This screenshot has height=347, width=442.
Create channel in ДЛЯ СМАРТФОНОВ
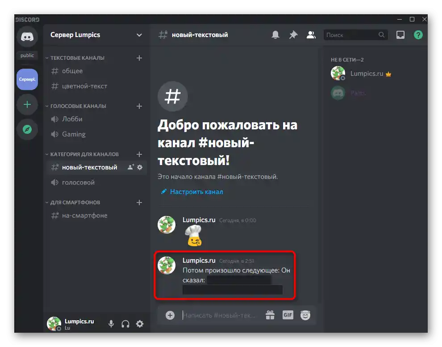pos(139,202)
